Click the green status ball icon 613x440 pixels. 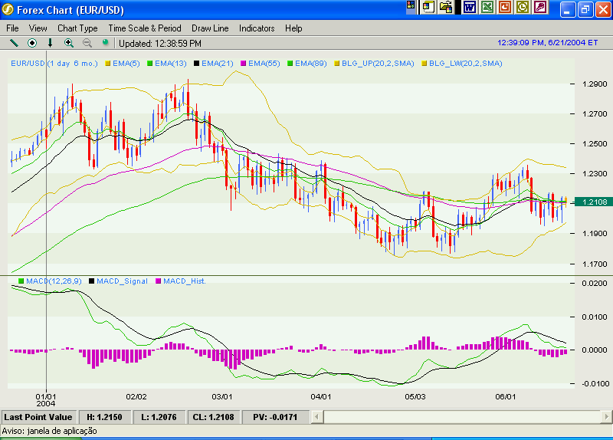pyautogui.click(x=106, y=42)
